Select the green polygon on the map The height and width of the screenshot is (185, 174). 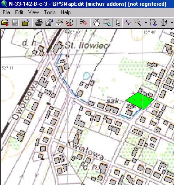[x=139, y=101]
